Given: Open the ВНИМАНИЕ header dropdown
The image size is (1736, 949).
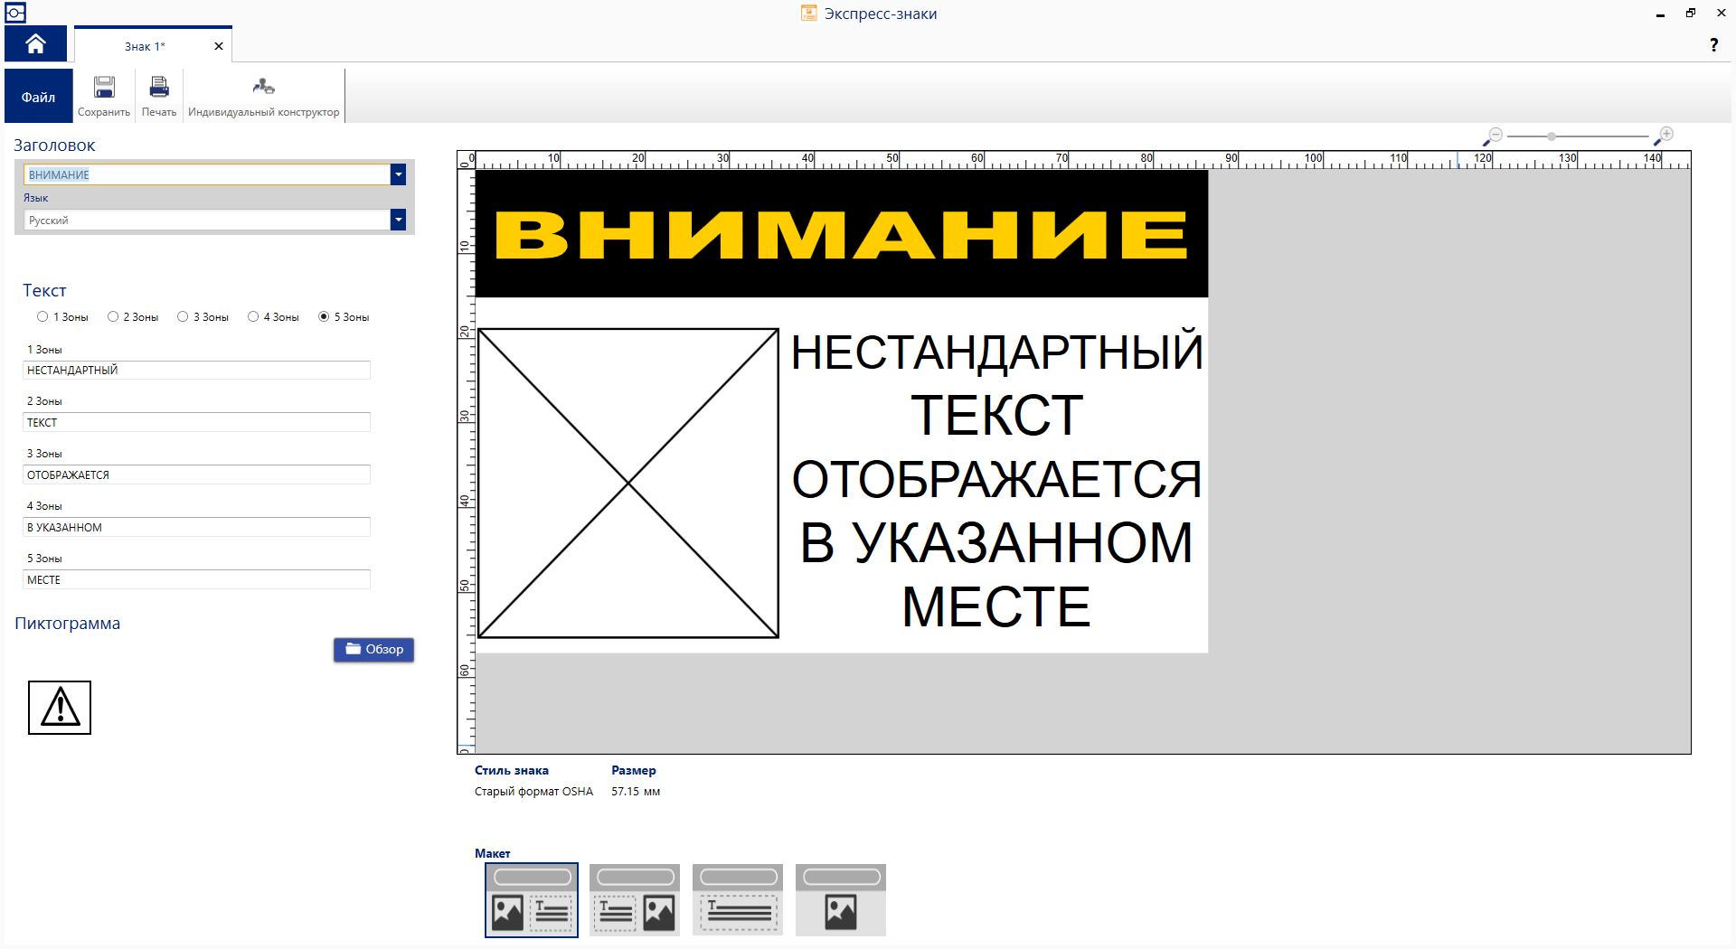Looking at the screenshot, I should (398, 174).
